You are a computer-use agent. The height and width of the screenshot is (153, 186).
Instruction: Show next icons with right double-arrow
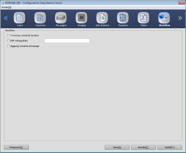[180, 18]
